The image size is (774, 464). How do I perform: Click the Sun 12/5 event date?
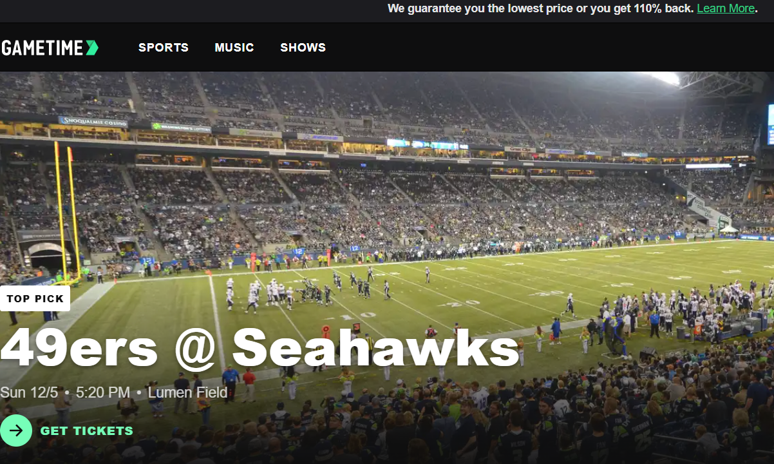pyautogui.click(x=30, y=392)
